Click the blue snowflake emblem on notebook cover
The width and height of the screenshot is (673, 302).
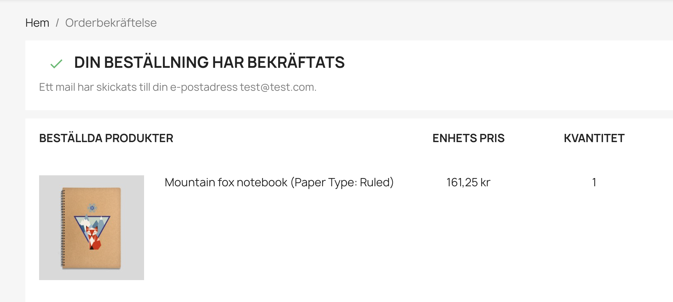[x=92, y=207]
